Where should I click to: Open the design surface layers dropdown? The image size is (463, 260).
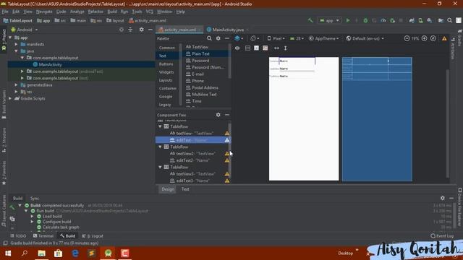point(239,38)
